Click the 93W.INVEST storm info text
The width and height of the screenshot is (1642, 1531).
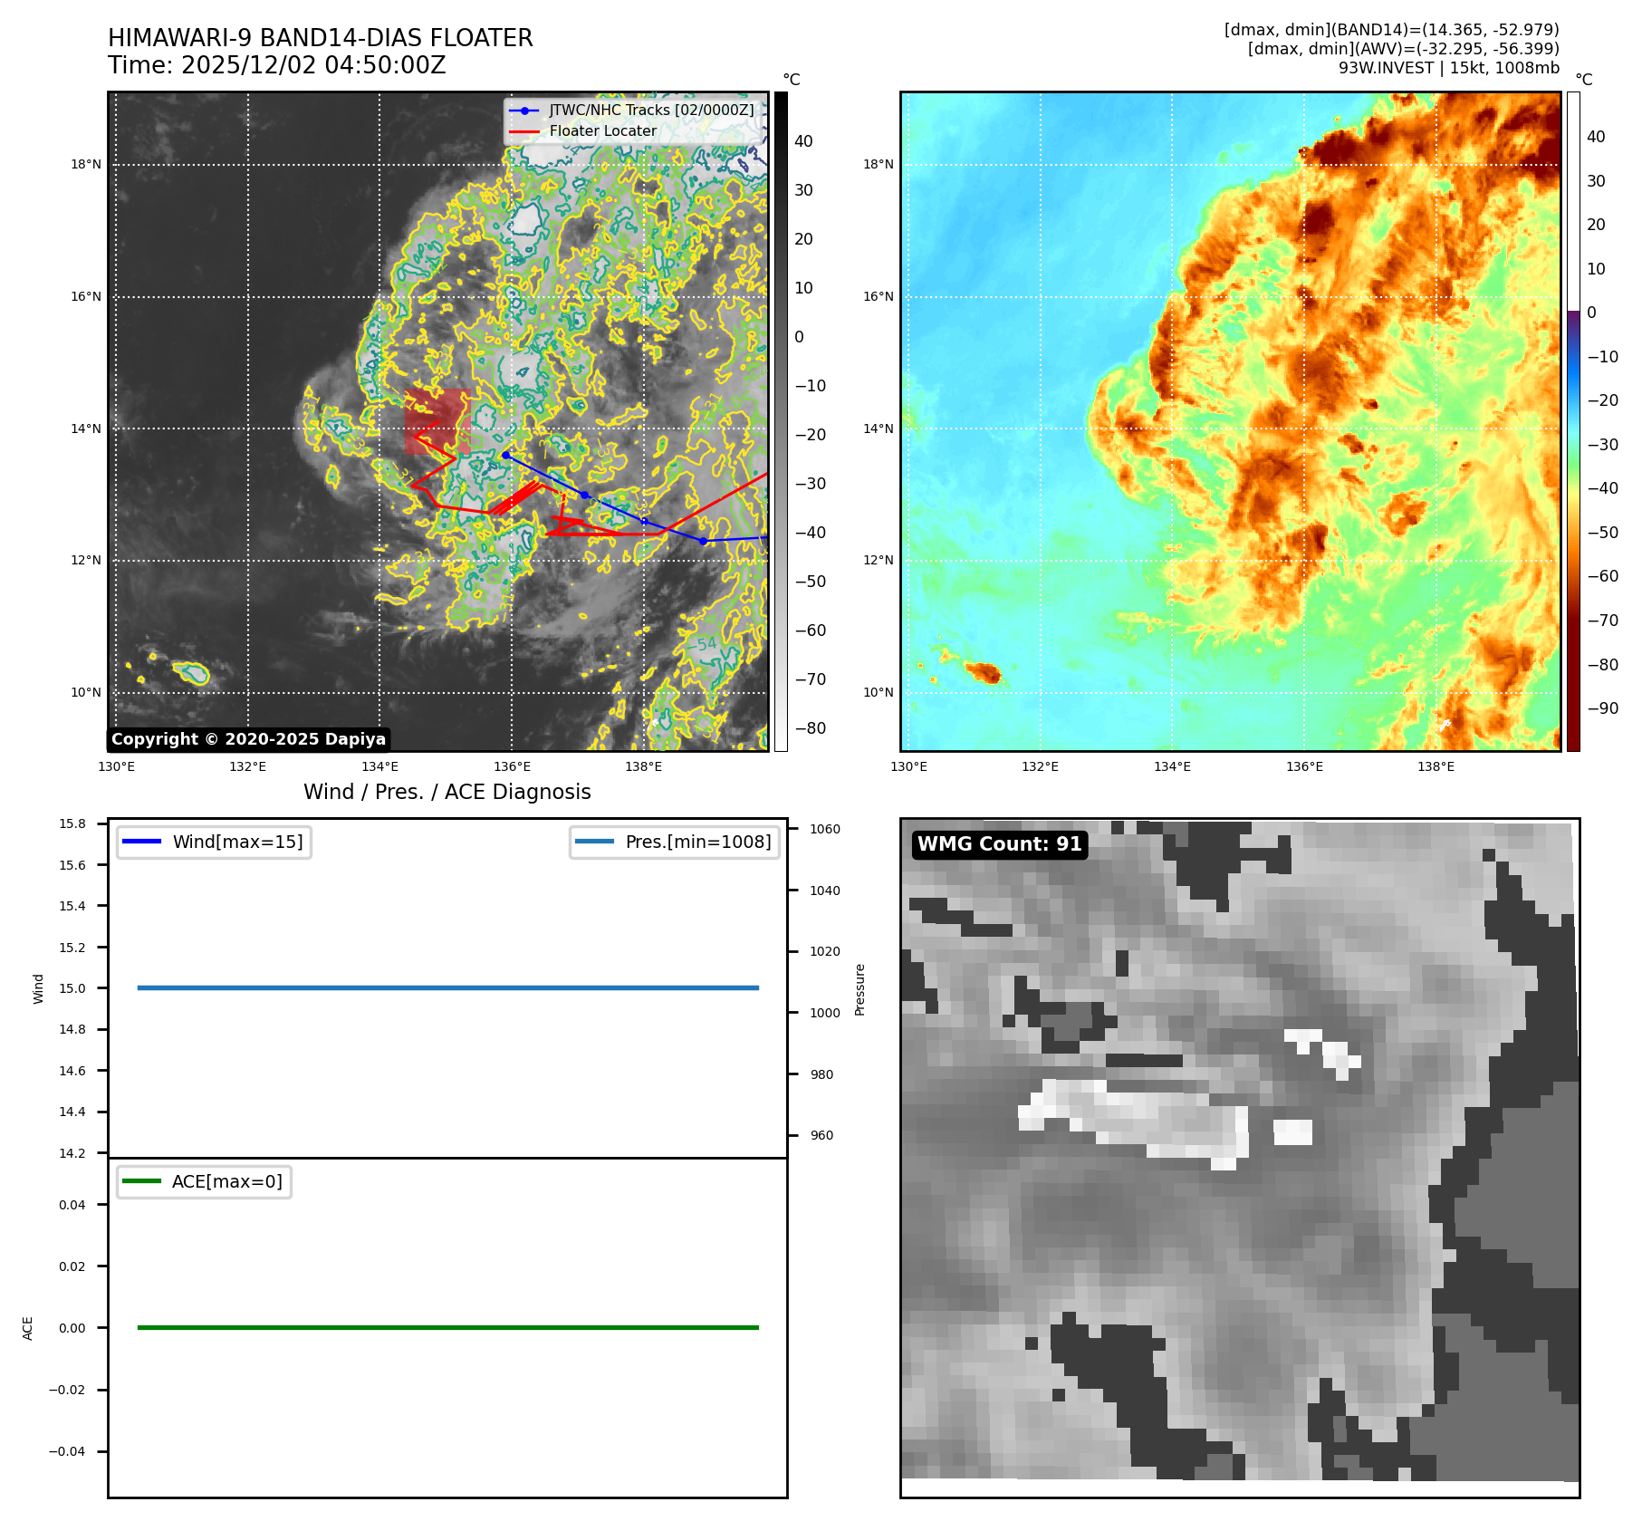(1448, 68)
